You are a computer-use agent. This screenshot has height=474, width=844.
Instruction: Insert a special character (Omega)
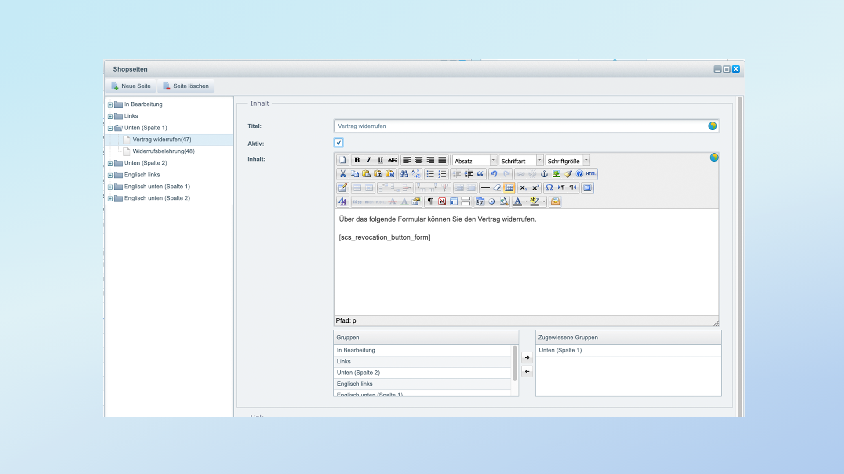point(549,188)
